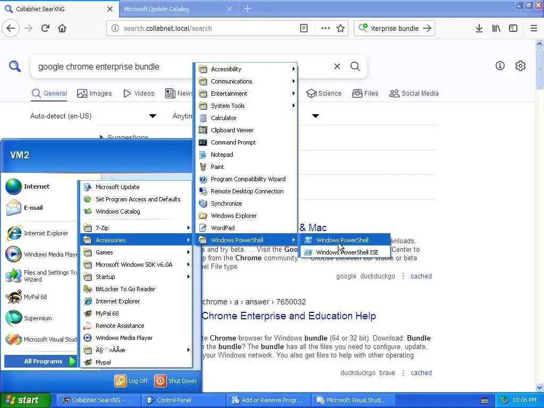Image resolution: width=544 pixels, height=408 pixels.
Task: Open Microsoft Update in All Programs
Action: coord(136,187)
